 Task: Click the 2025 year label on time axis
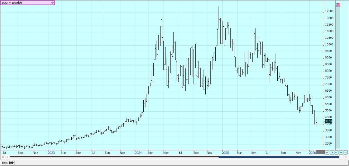[225, 152]
